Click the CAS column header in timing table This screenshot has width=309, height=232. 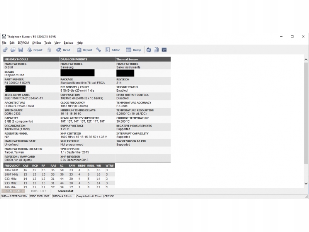[x=25, y=165]
